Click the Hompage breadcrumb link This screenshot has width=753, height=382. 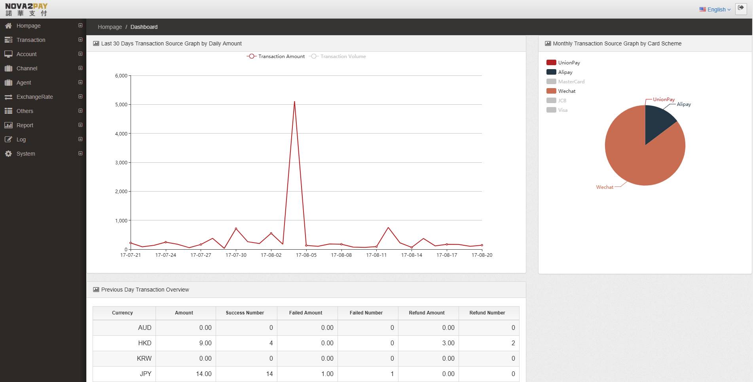(110, 27)
